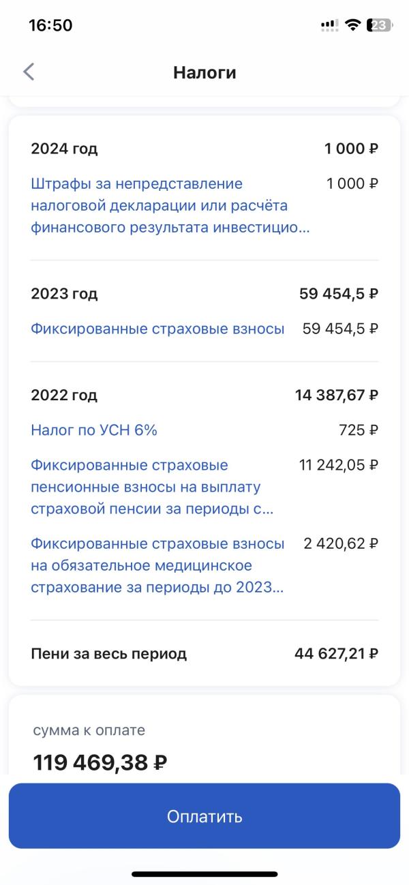
Task: Tap the 119 469,38 ₽ total amount
Action: pyautogui.click(x=100, y=762)
